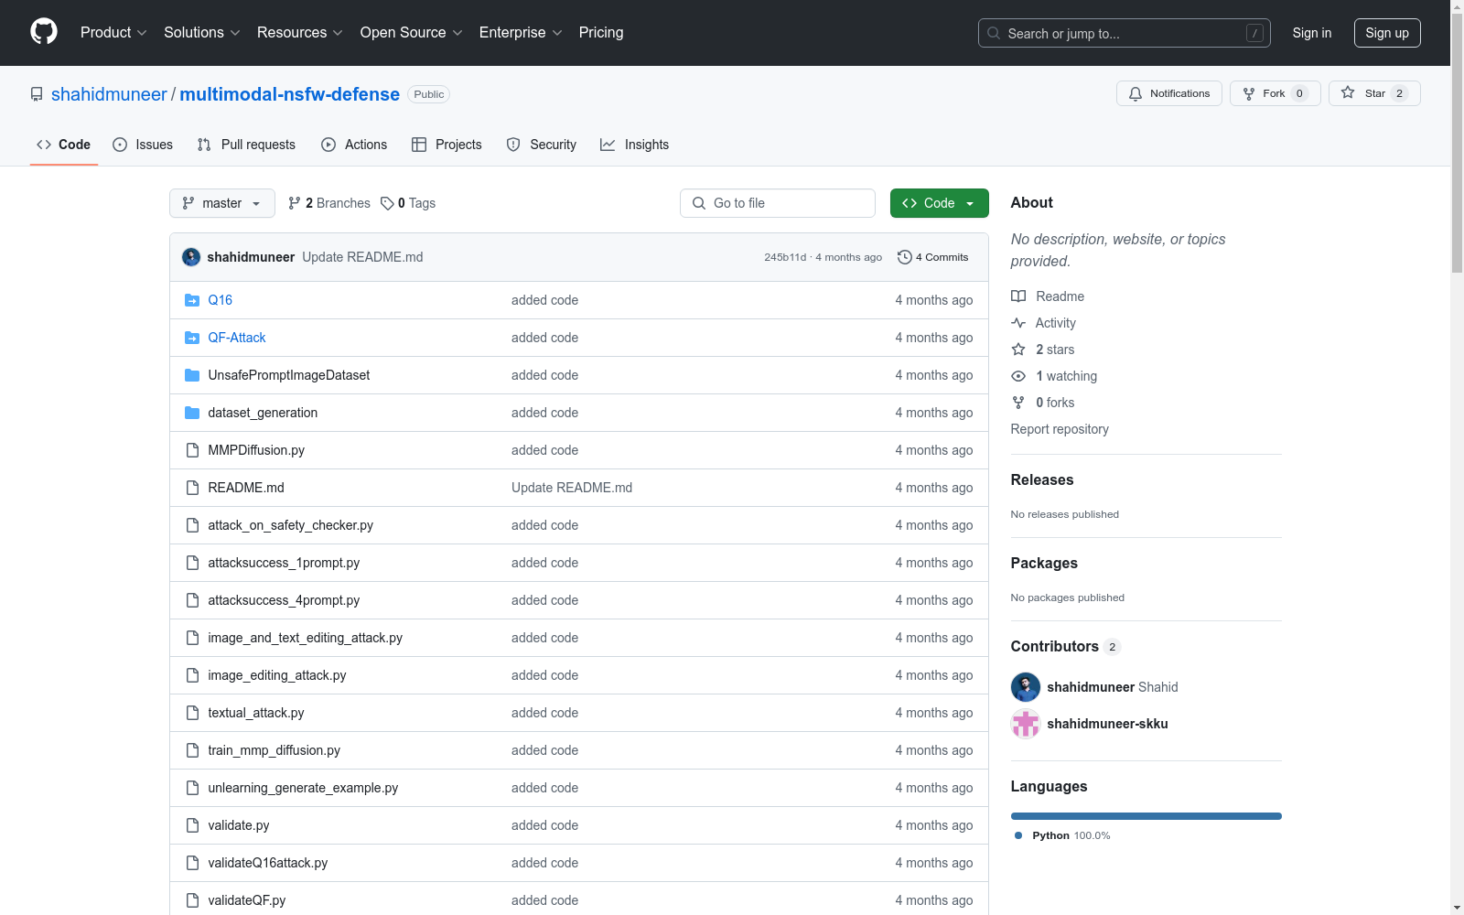This screenshot has width=1464, height=915.
Task: Click the Notifications button
Action: (x=1169, y=93)
